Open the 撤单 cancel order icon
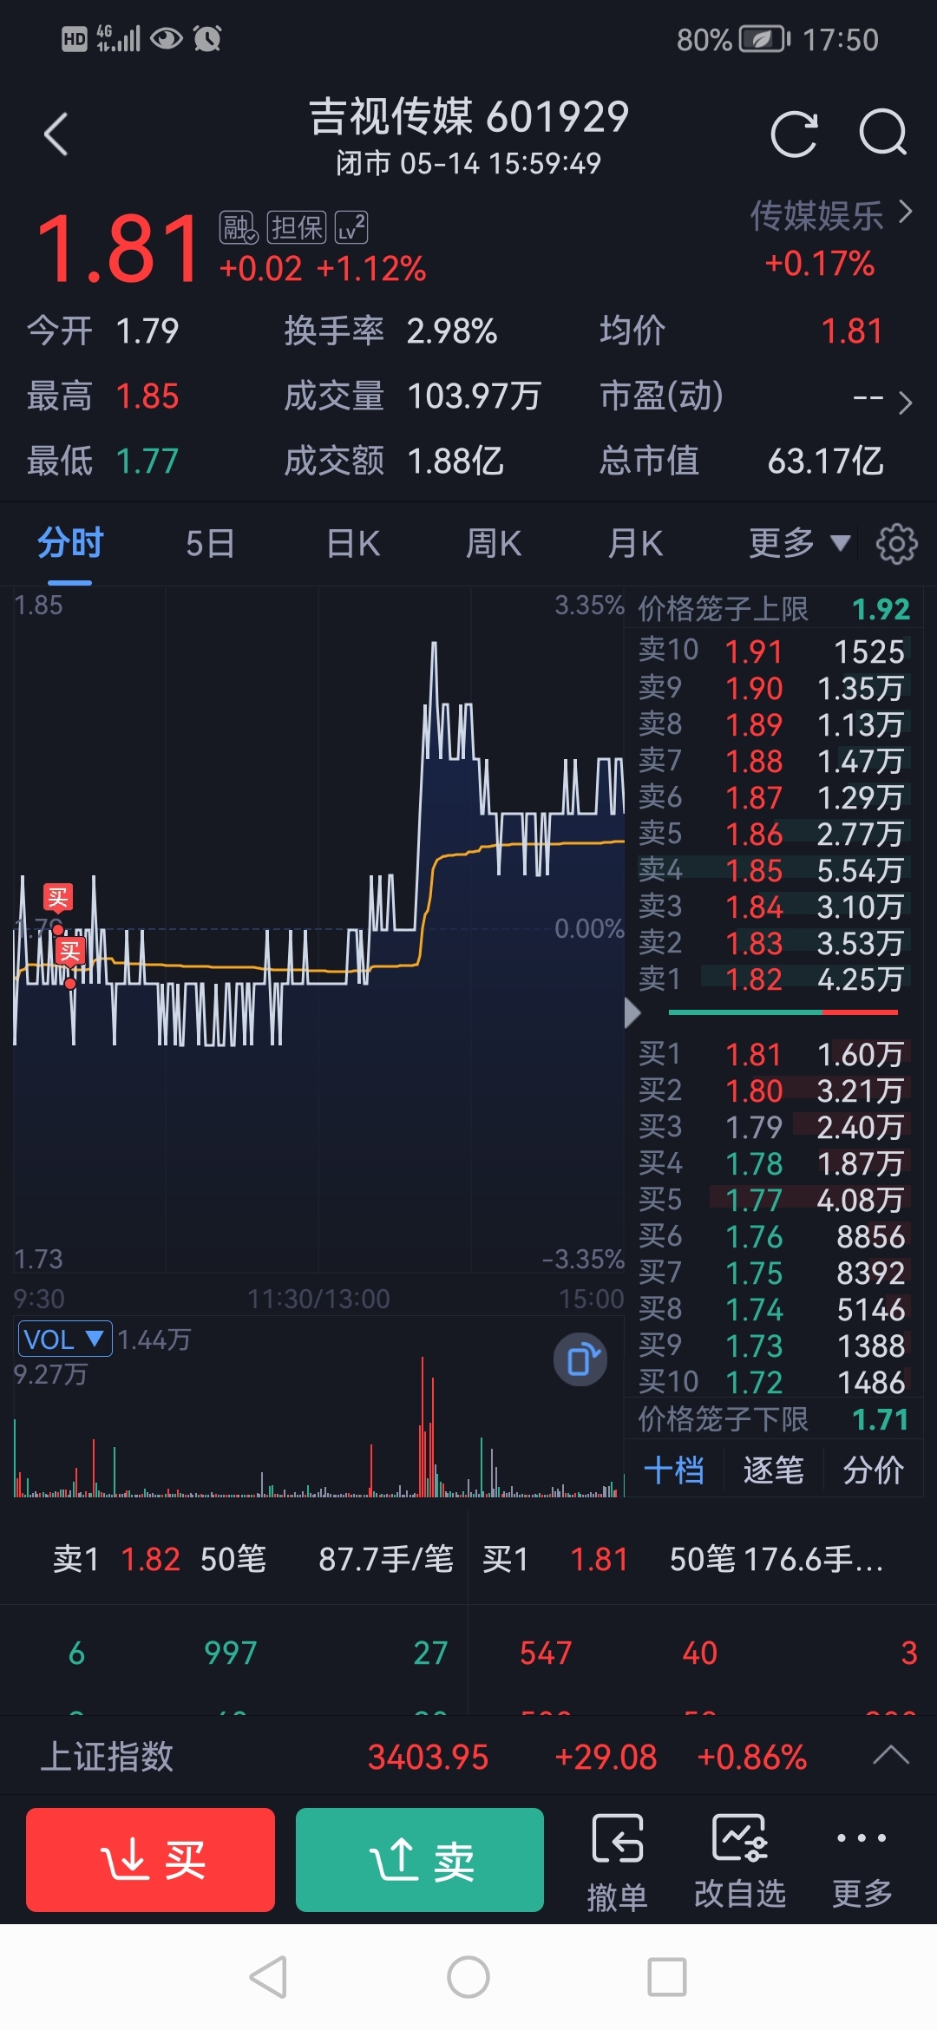Viewport: 937px width, 2030px height. click(x=617, y=1860)
